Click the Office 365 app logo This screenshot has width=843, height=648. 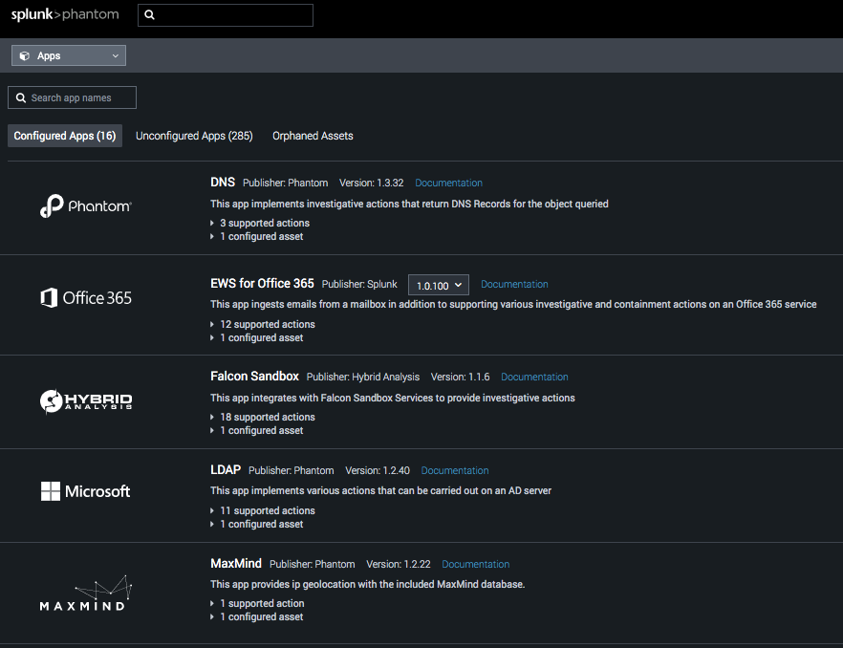(x=86, y=297)
